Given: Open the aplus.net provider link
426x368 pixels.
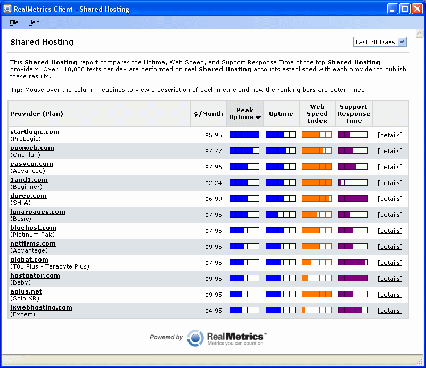Looking at the screenshot, I should click(x=26, y=291).
